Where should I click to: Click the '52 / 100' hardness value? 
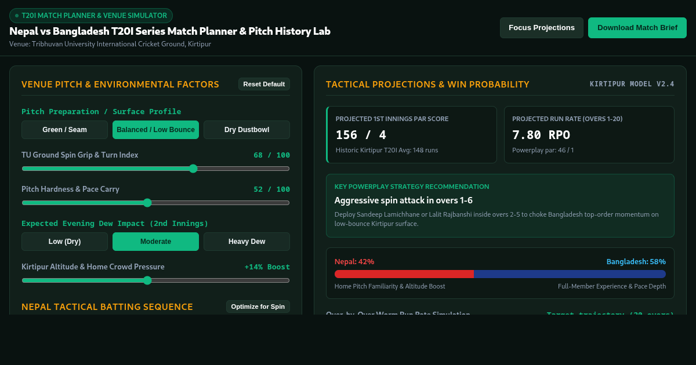pos(271,189)
